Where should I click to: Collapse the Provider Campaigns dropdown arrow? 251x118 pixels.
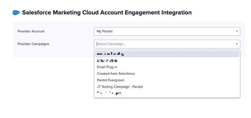click(237, 44)
